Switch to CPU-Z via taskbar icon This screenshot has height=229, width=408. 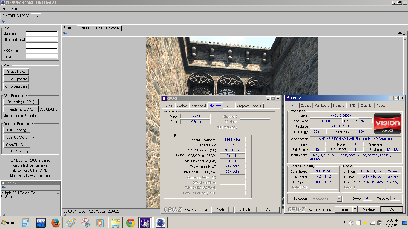145,223
